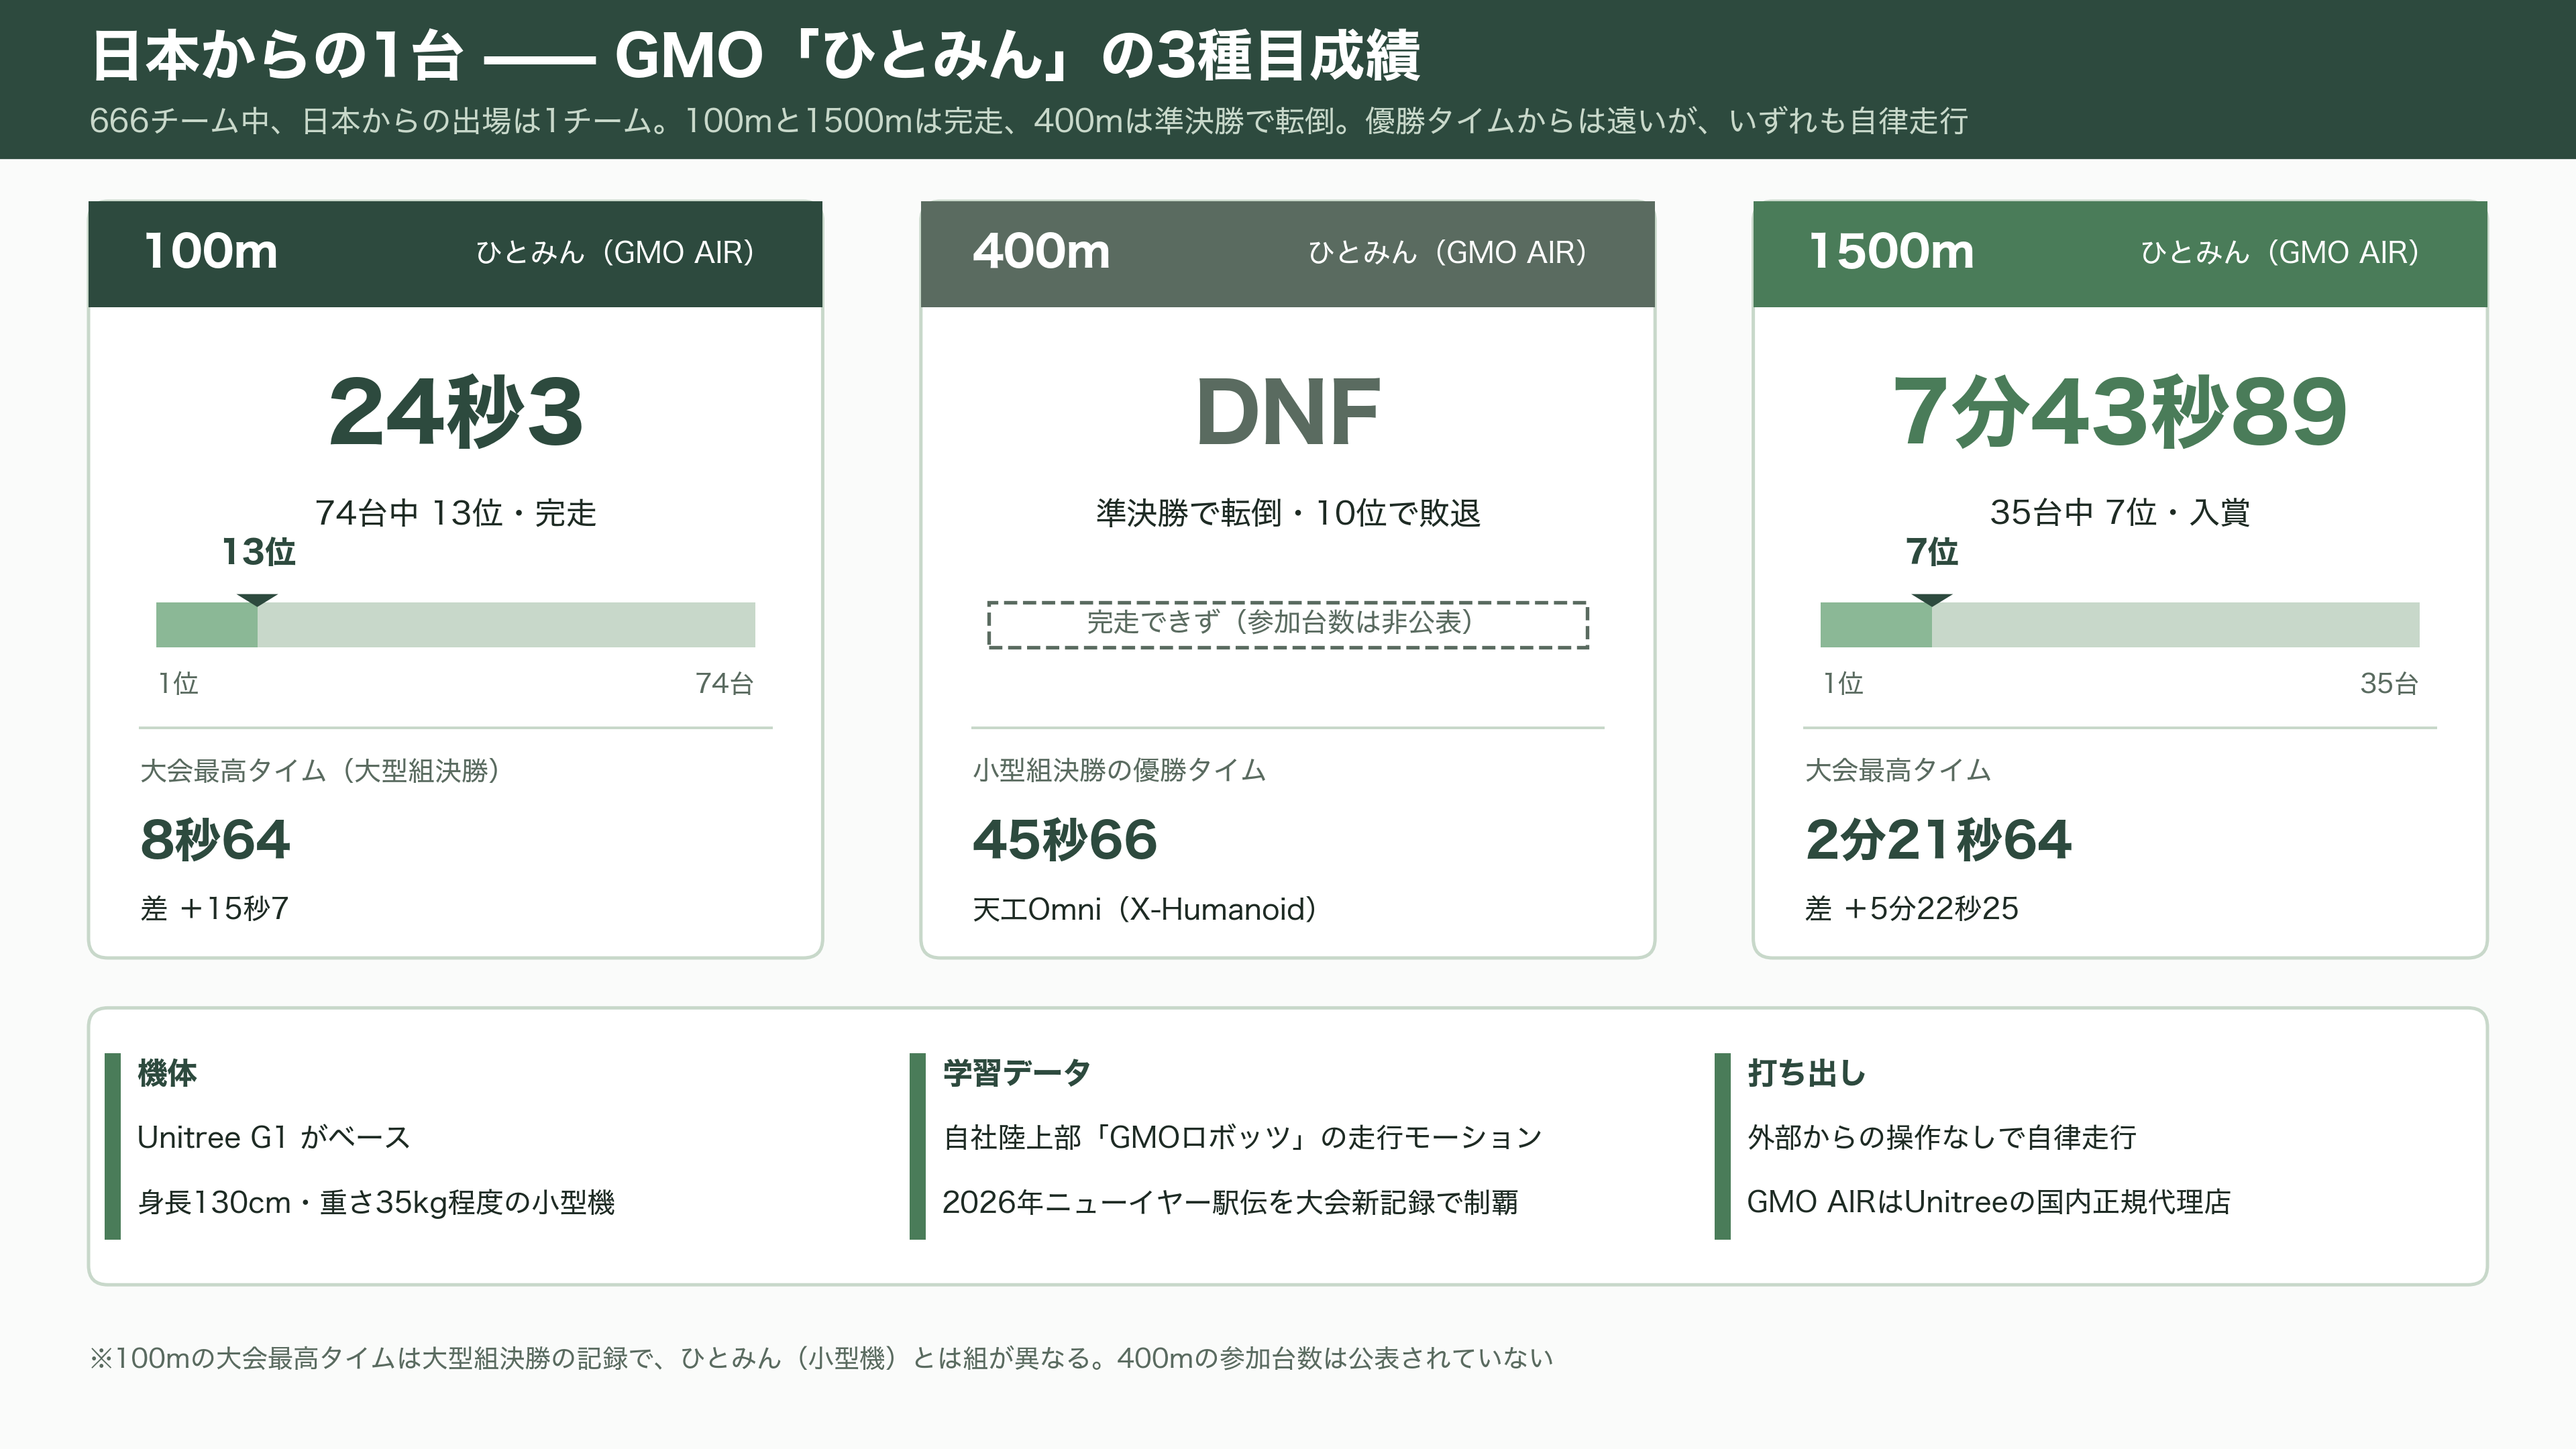
Task: Click the 7位 triangle marker on bar
Action: point(1931,600)
